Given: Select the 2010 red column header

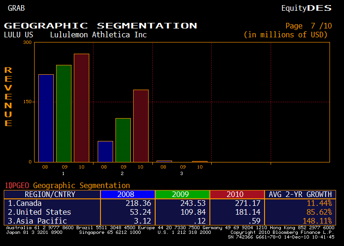Looking at the screenshot, I should (x=237, y=194).
